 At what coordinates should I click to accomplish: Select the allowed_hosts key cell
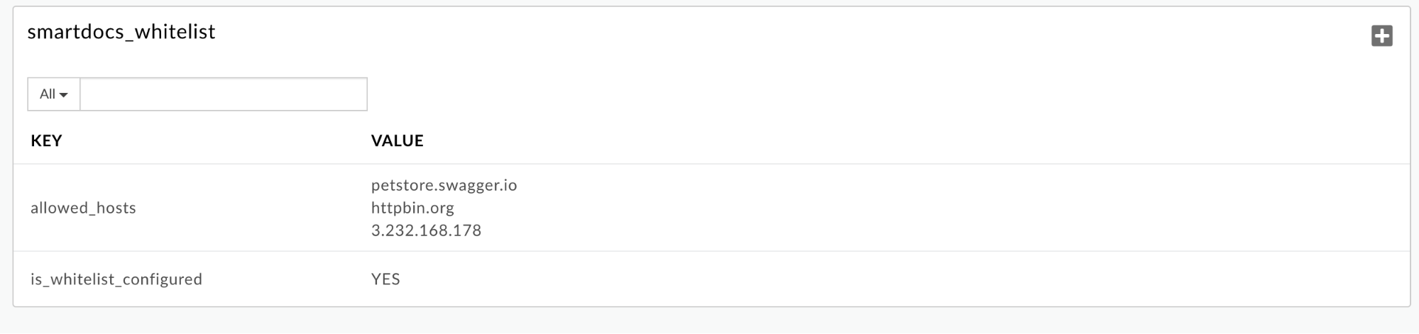83,208
